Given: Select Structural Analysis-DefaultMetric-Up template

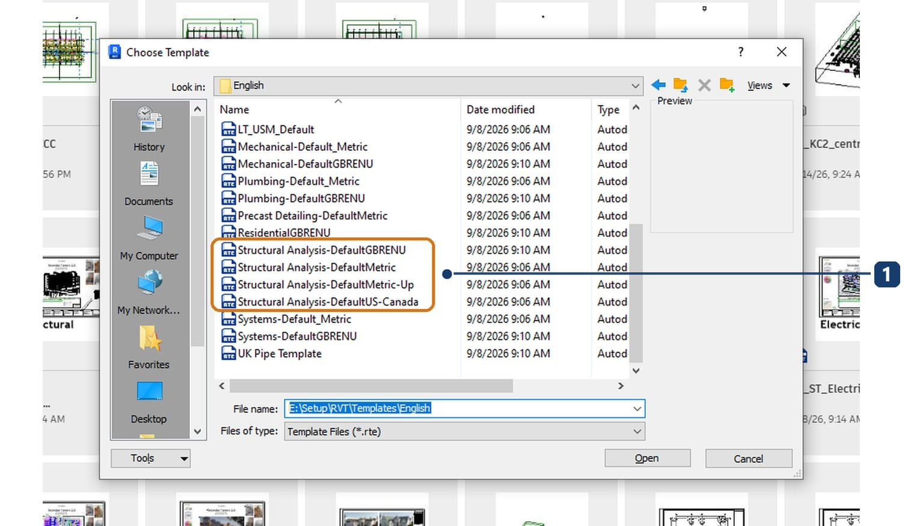Looking at the screenshot, I should point(326,285).
